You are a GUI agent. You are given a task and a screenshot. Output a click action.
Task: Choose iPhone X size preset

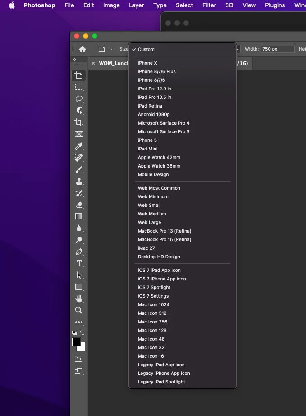pyautogui.click(x=183, y=63)
